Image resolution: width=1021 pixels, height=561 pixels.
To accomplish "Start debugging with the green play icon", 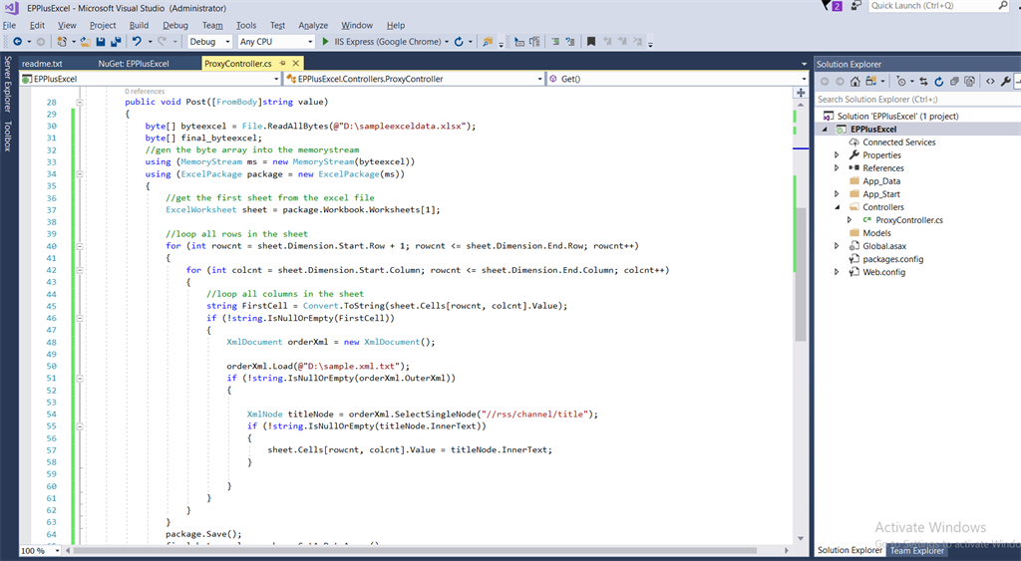I will [325, 42].
